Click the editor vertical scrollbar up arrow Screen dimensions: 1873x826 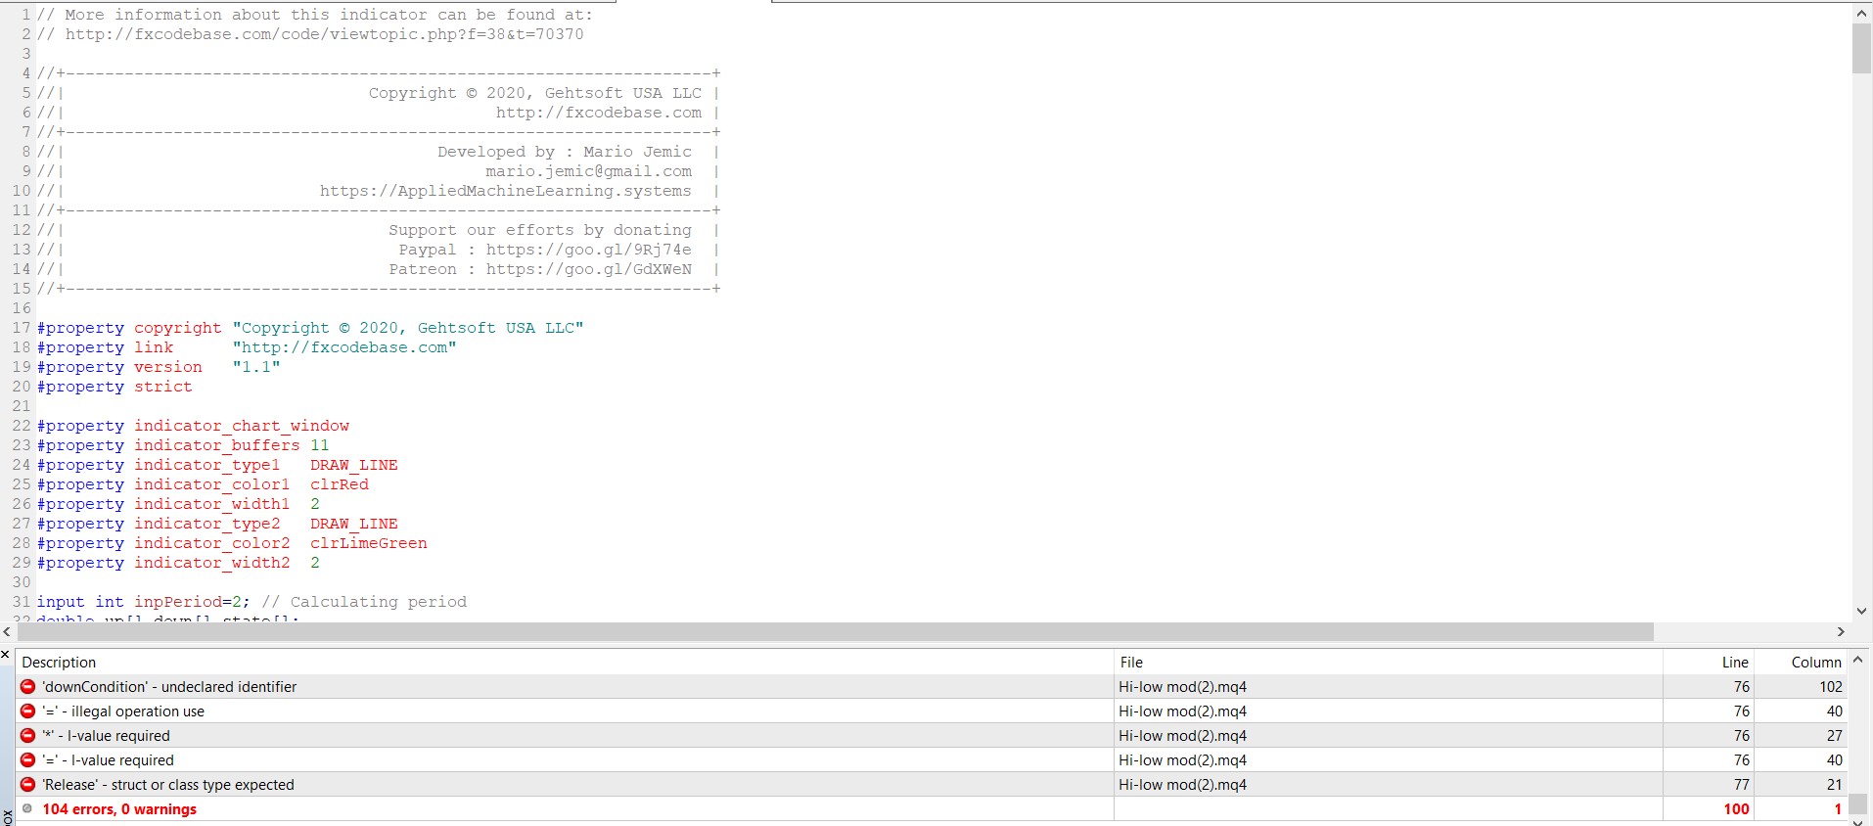click(x=1861, y=14)
